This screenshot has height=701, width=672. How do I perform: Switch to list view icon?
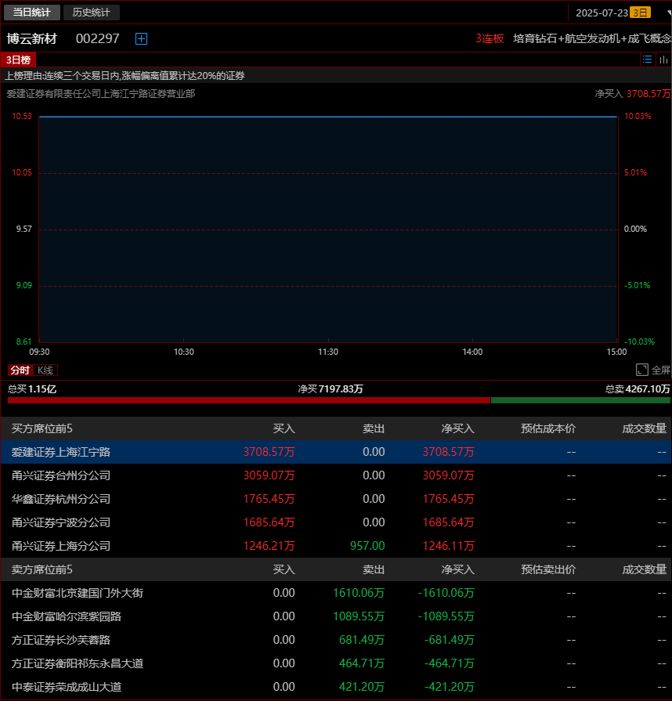pyautogui.click(x=647, y=60)
